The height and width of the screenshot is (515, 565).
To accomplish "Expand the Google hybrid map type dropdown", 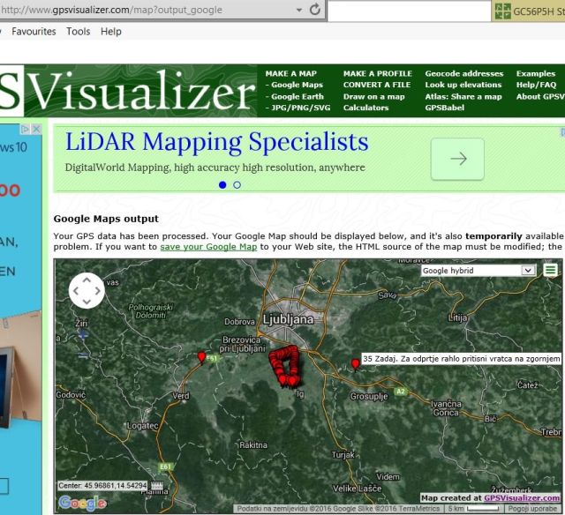I will click(528, 271).
